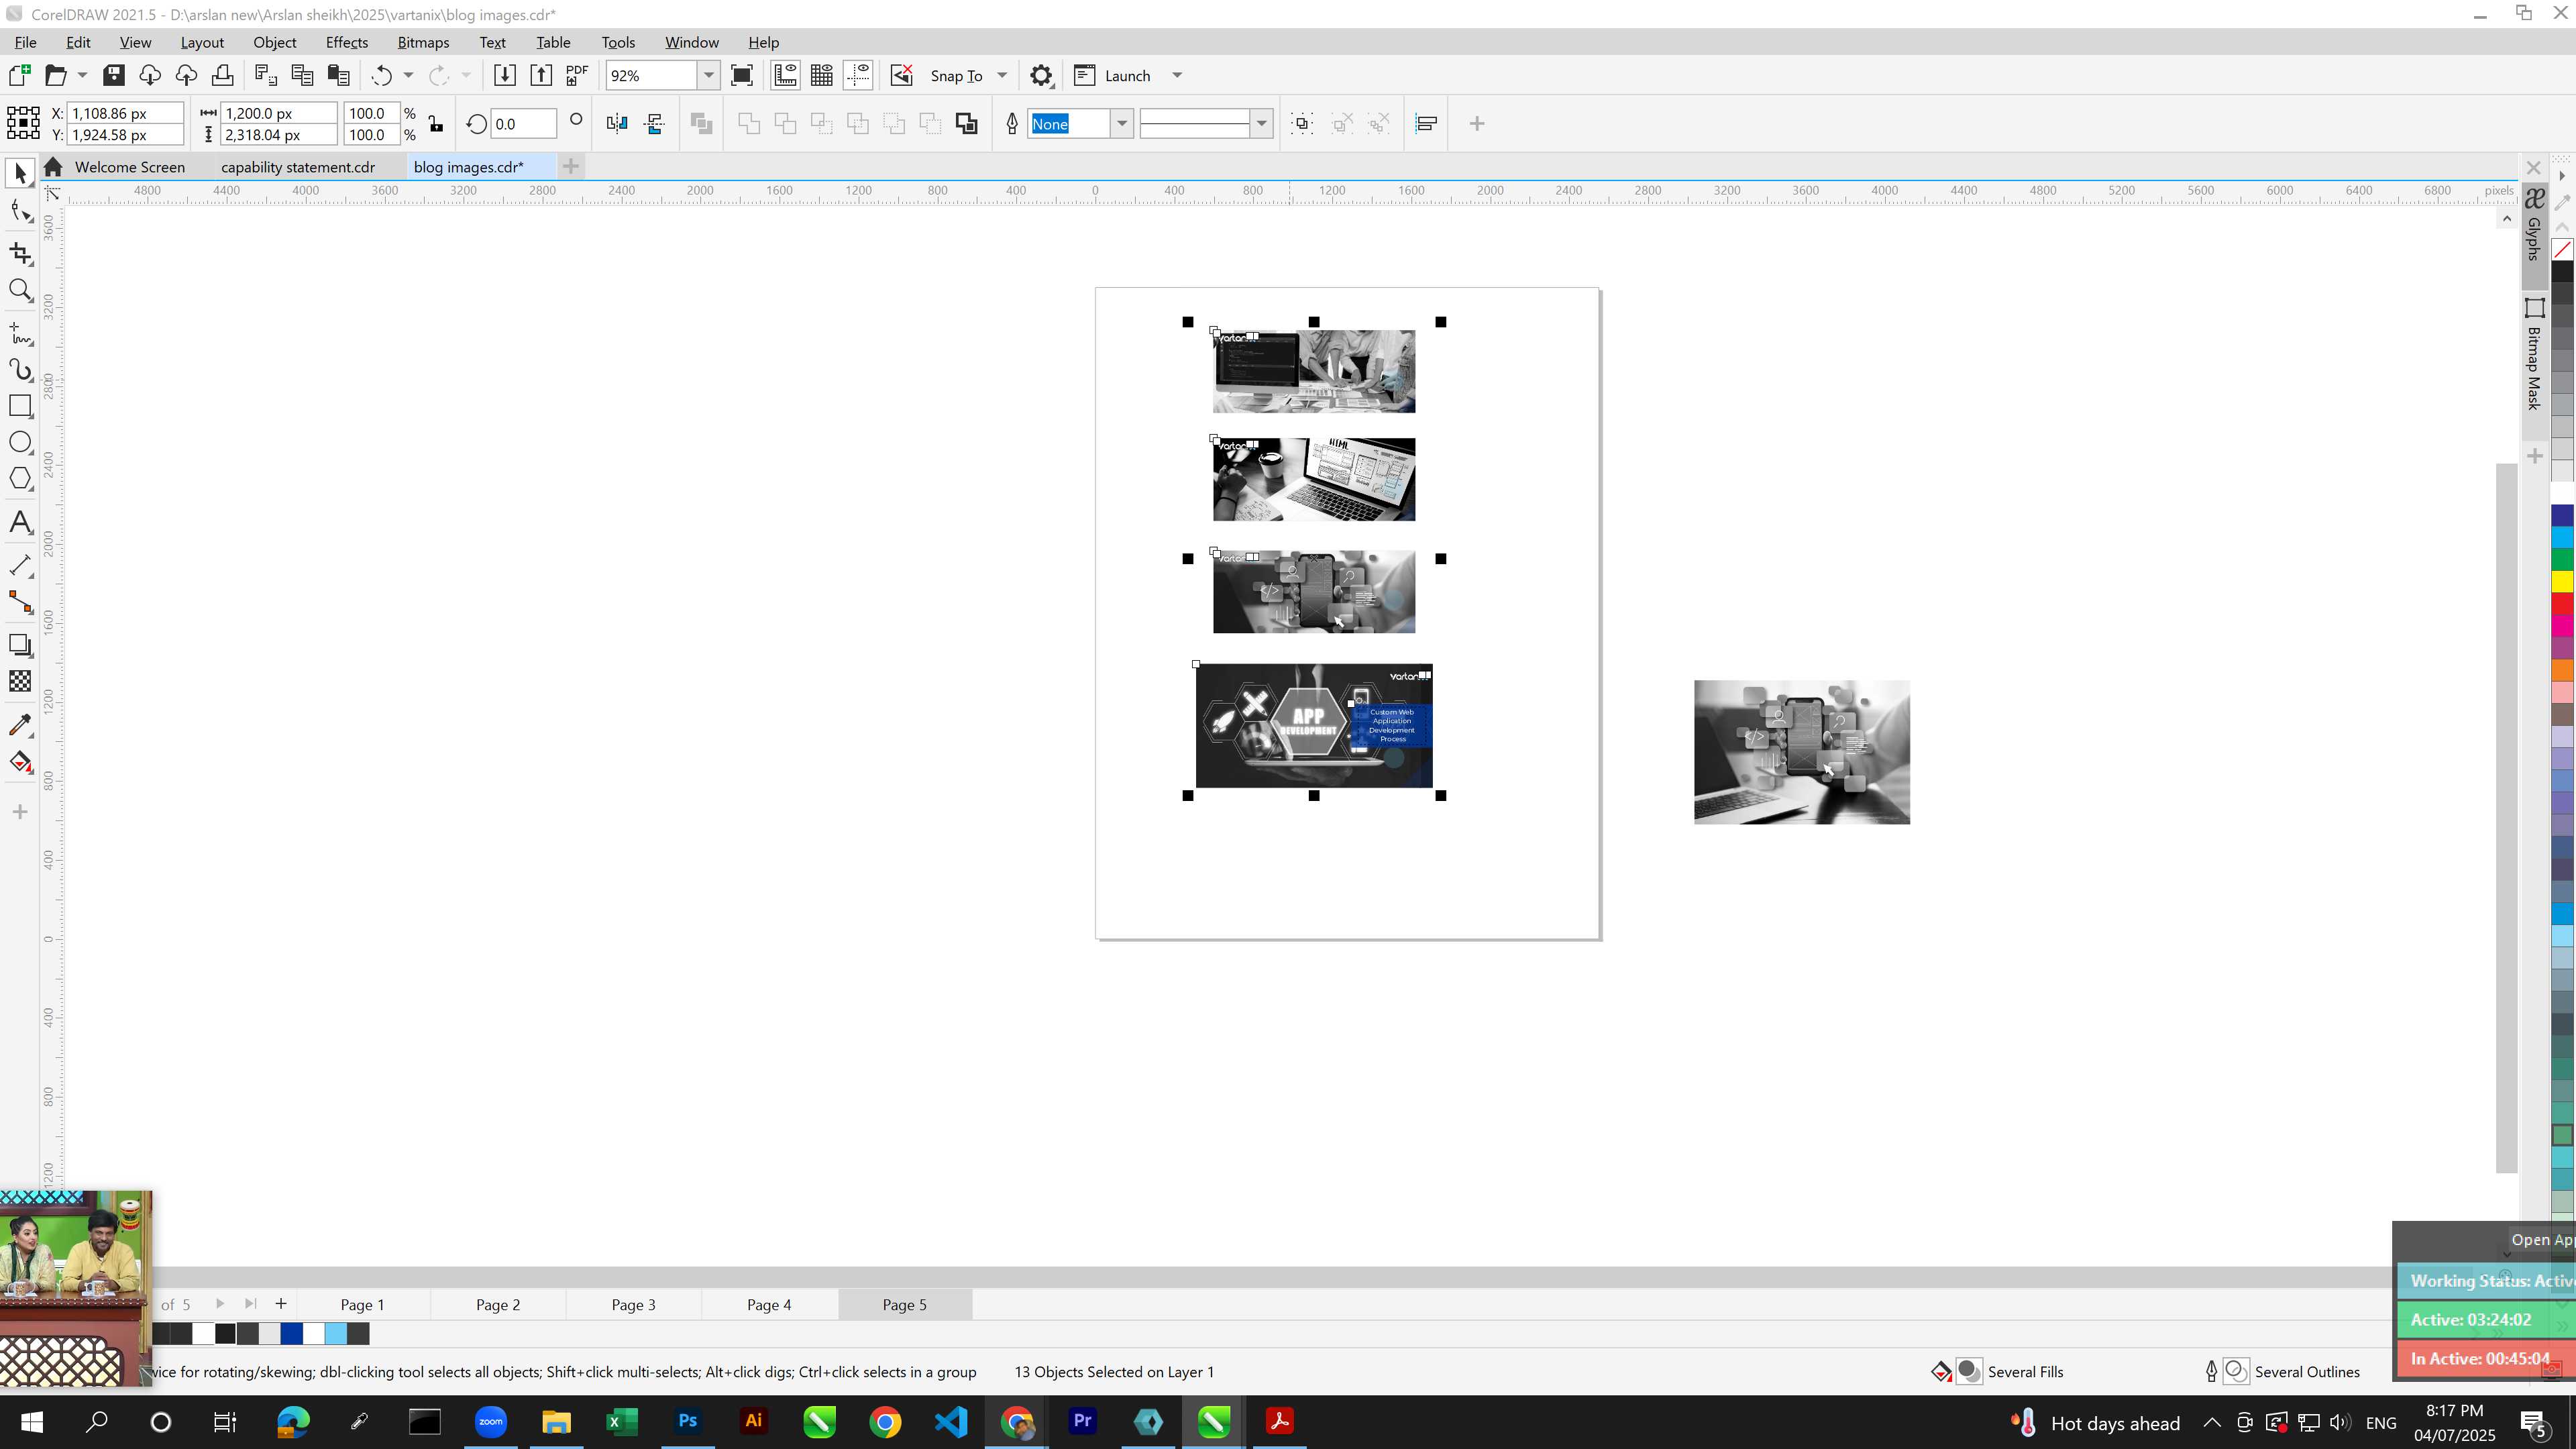
Task: Open the Layout menu
Action: point(202,42)
